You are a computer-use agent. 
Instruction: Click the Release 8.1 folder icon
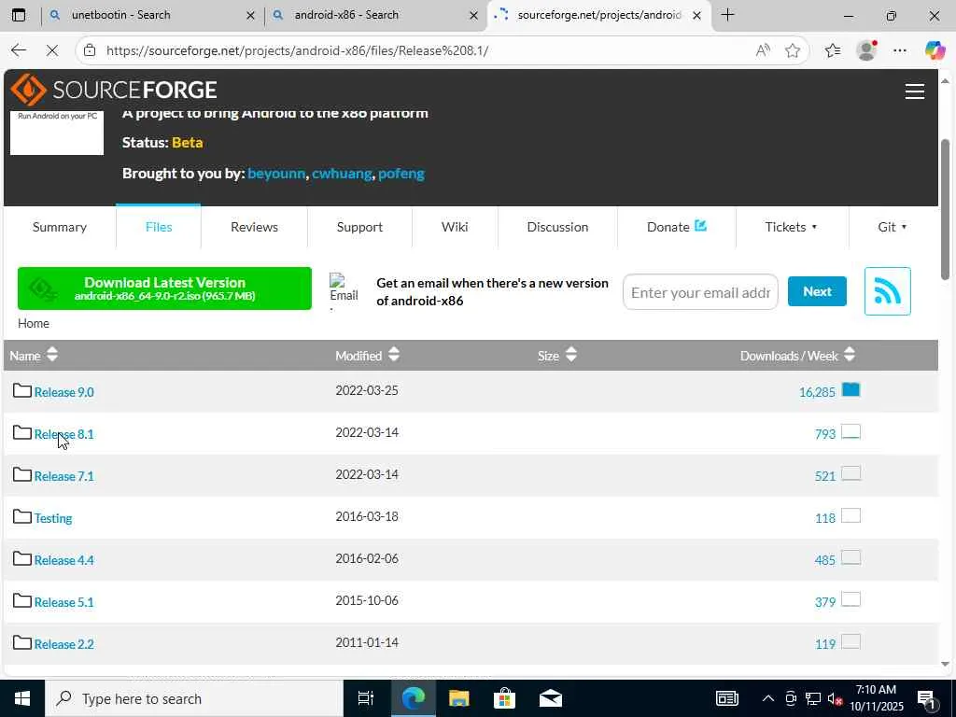(x=22, y=433)
